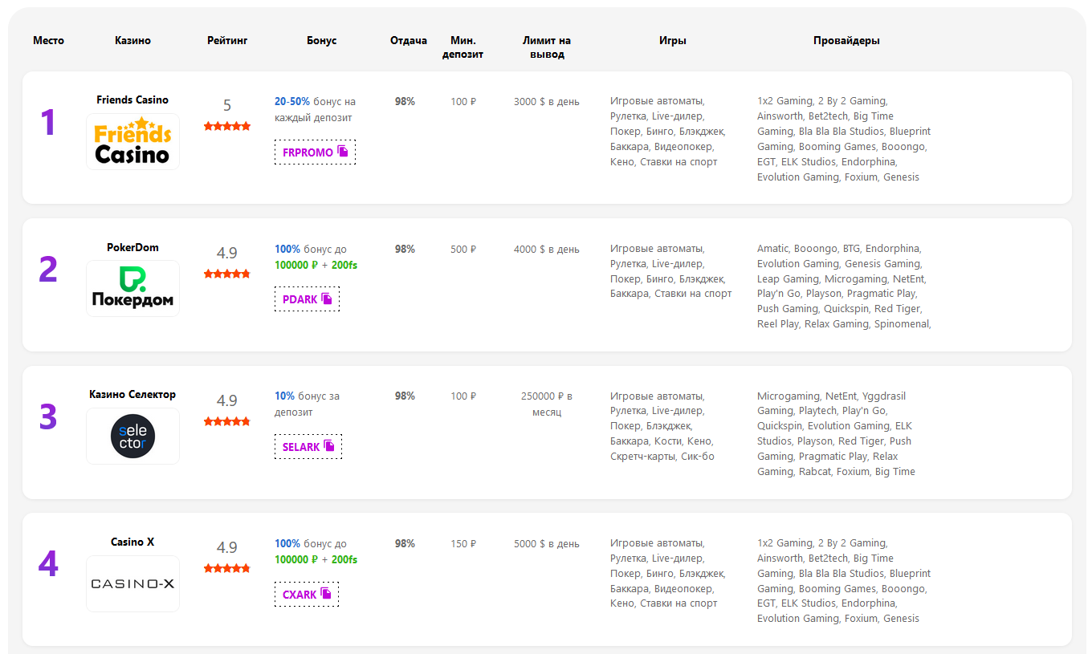The width and height of the screenshot is (1092, 654).
Task: Click the rank number 1
Action: (x=48, y=123)
